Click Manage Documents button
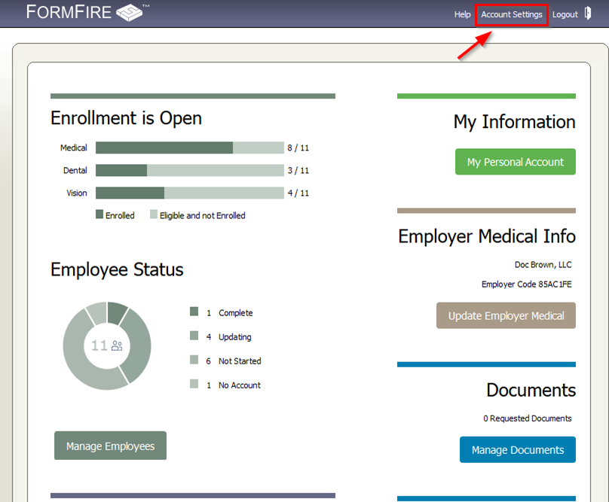Viewport: 609px width, 502px height. coord(517,449)
